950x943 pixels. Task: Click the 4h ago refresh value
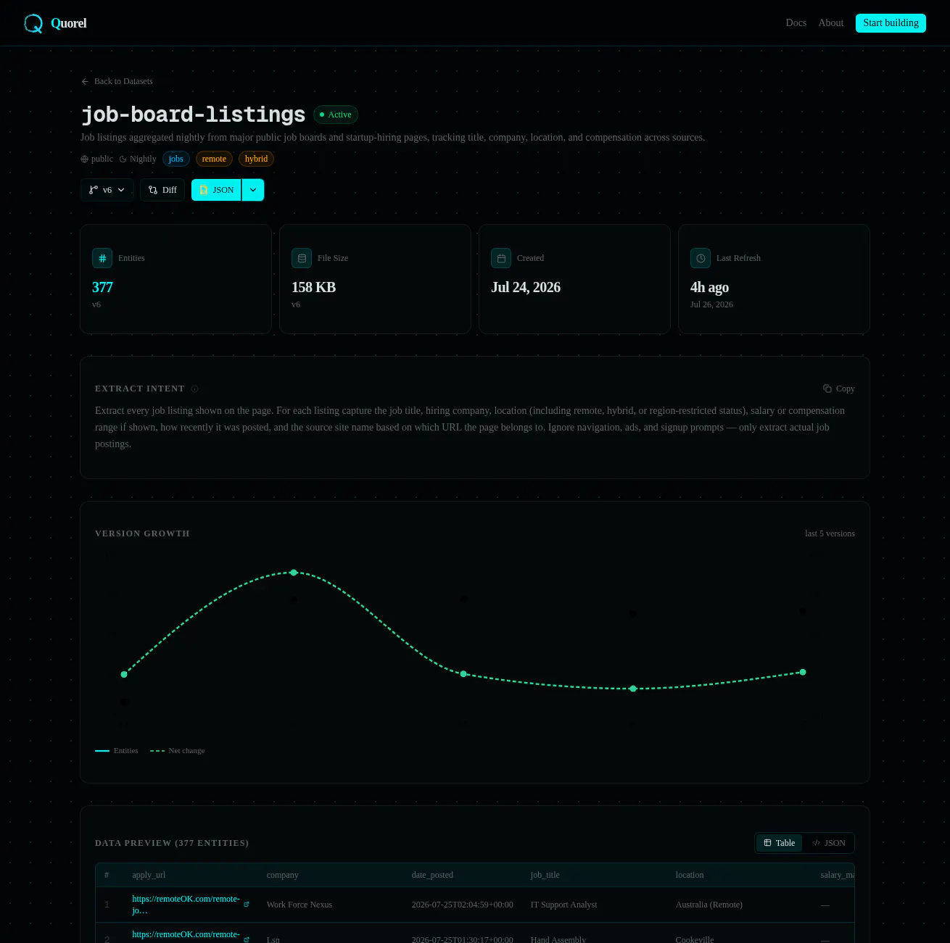tap(709, 287)
